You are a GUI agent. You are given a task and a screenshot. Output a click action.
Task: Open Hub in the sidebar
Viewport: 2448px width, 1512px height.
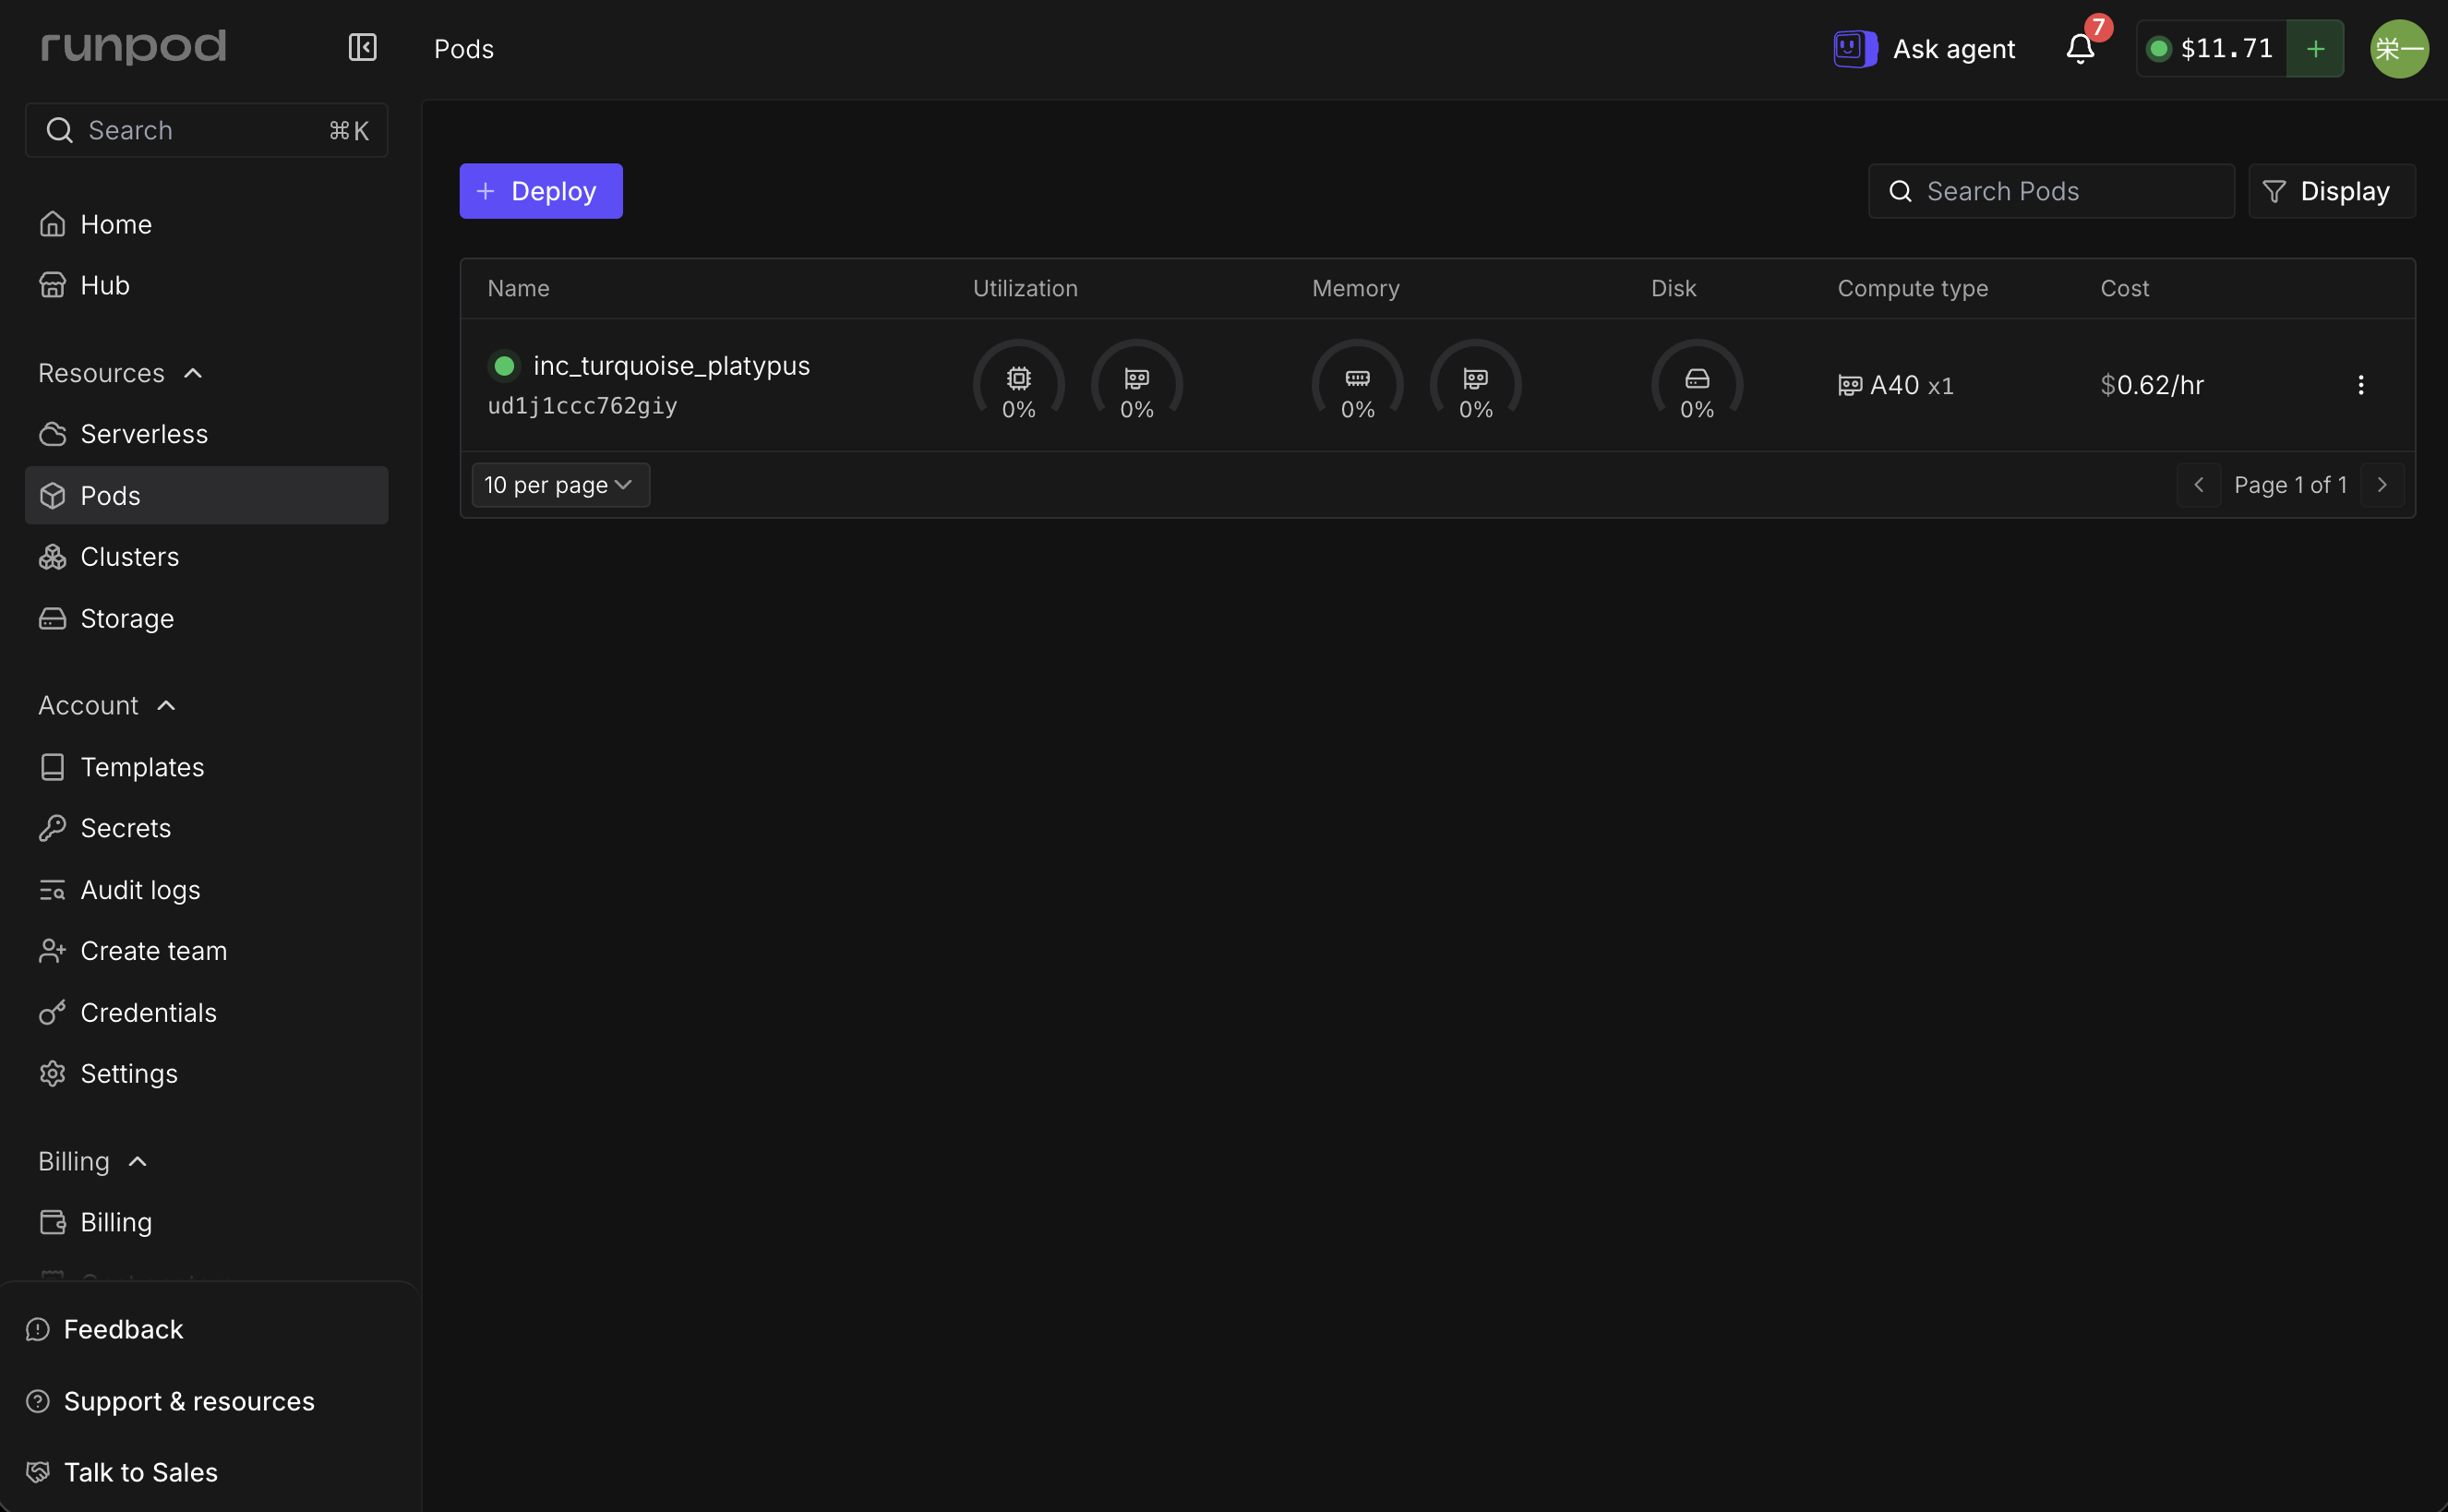[206, 285]
